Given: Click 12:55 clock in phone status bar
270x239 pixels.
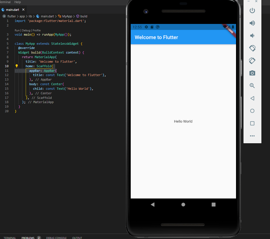Looking at the screenshot, I should tap(137, 27).
